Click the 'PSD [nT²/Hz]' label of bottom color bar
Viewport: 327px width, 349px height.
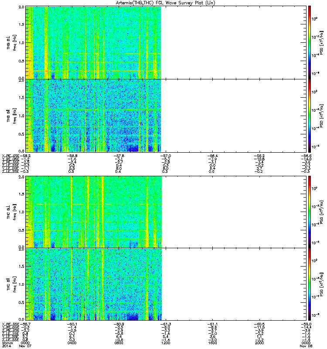click(321, 284)
